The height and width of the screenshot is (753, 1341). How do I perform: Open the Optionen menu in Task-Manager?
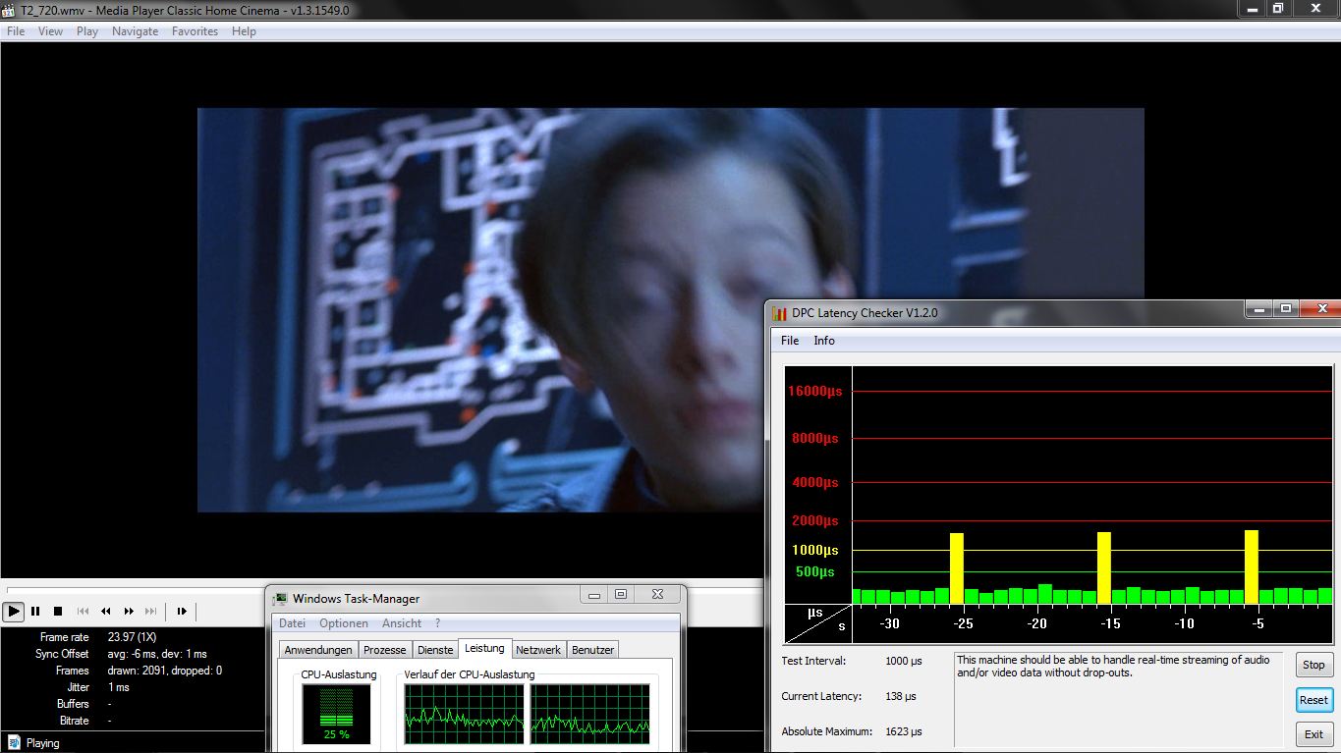344,623
